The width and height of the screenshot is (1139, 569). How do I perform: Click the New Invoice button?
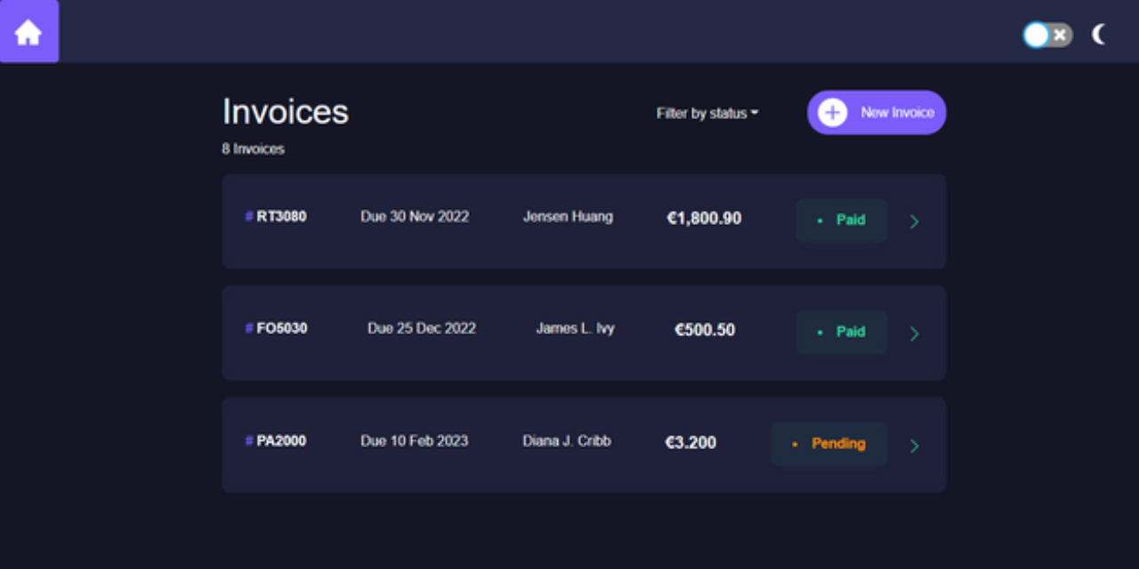point(876,112)
